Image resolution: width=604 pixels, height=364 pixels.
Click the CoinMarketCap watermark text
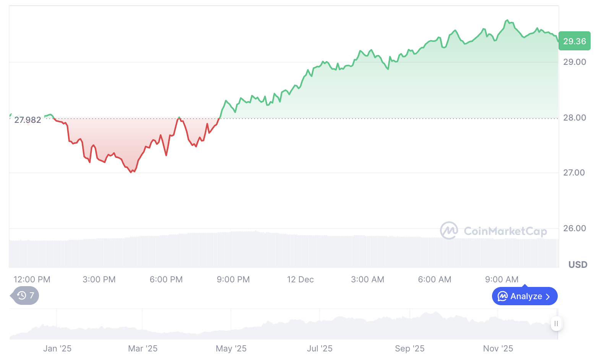pyautogui.click(x=505, y=231)
